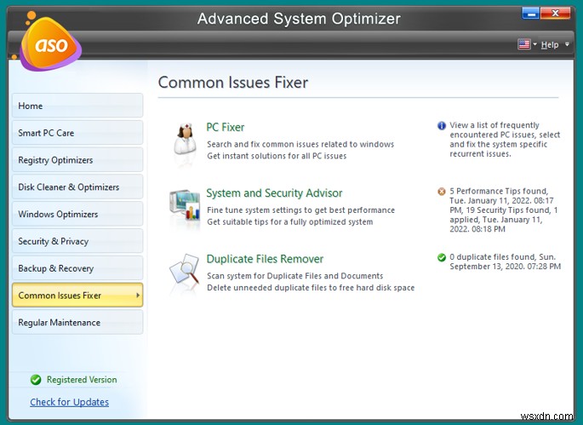
Task: Click the US flag language icon
Action: pyautogui.click(x=524, y=44)
